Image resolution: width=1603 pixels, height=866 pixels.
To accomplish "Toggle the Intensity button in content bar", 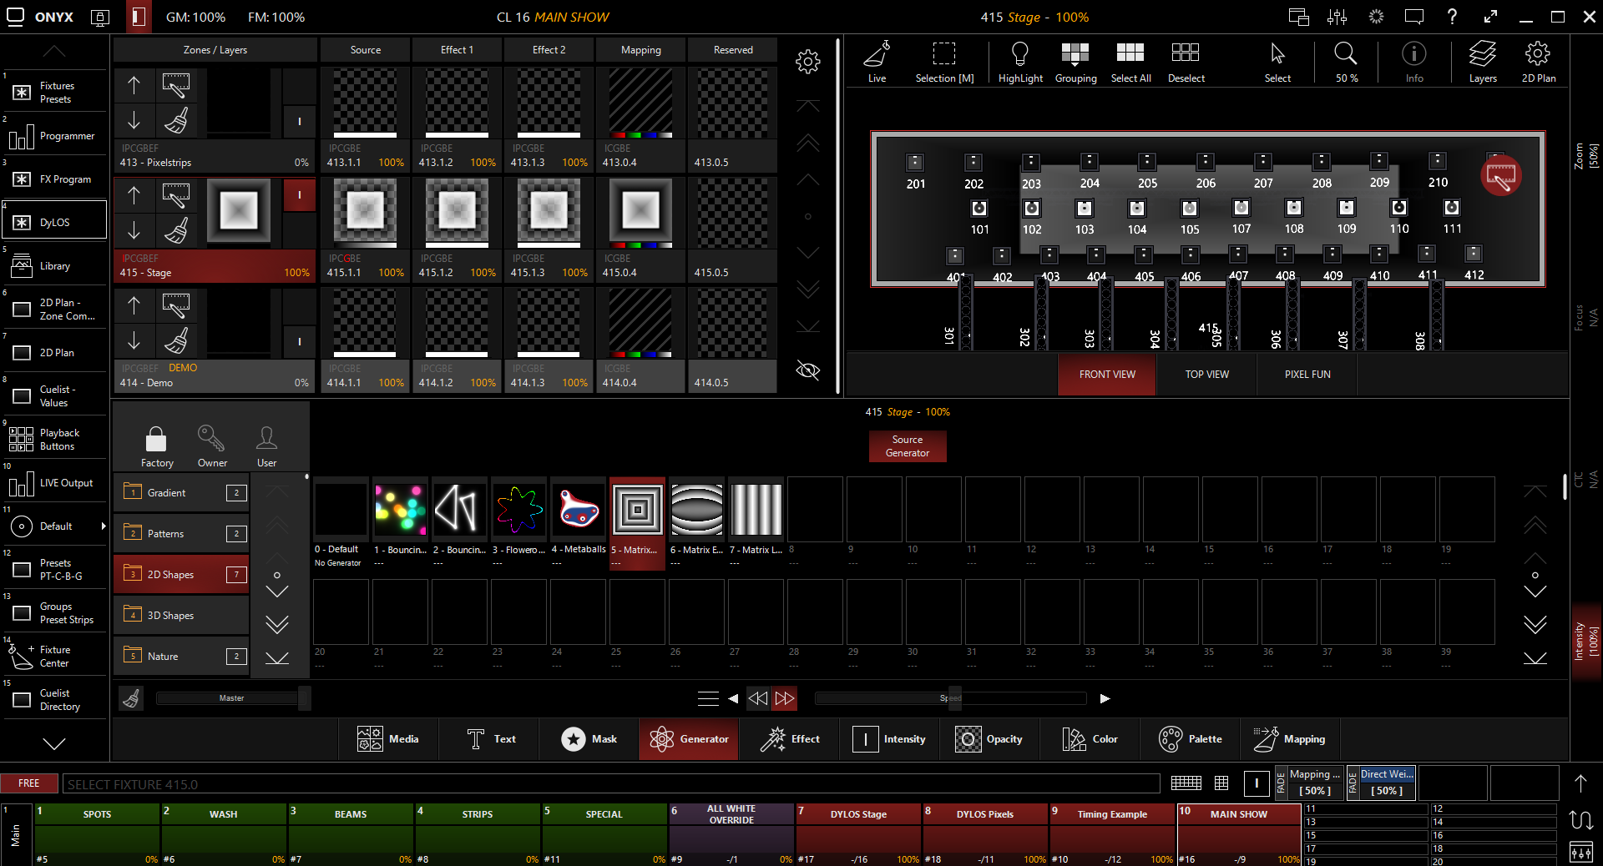I will [x=889, y=738].
